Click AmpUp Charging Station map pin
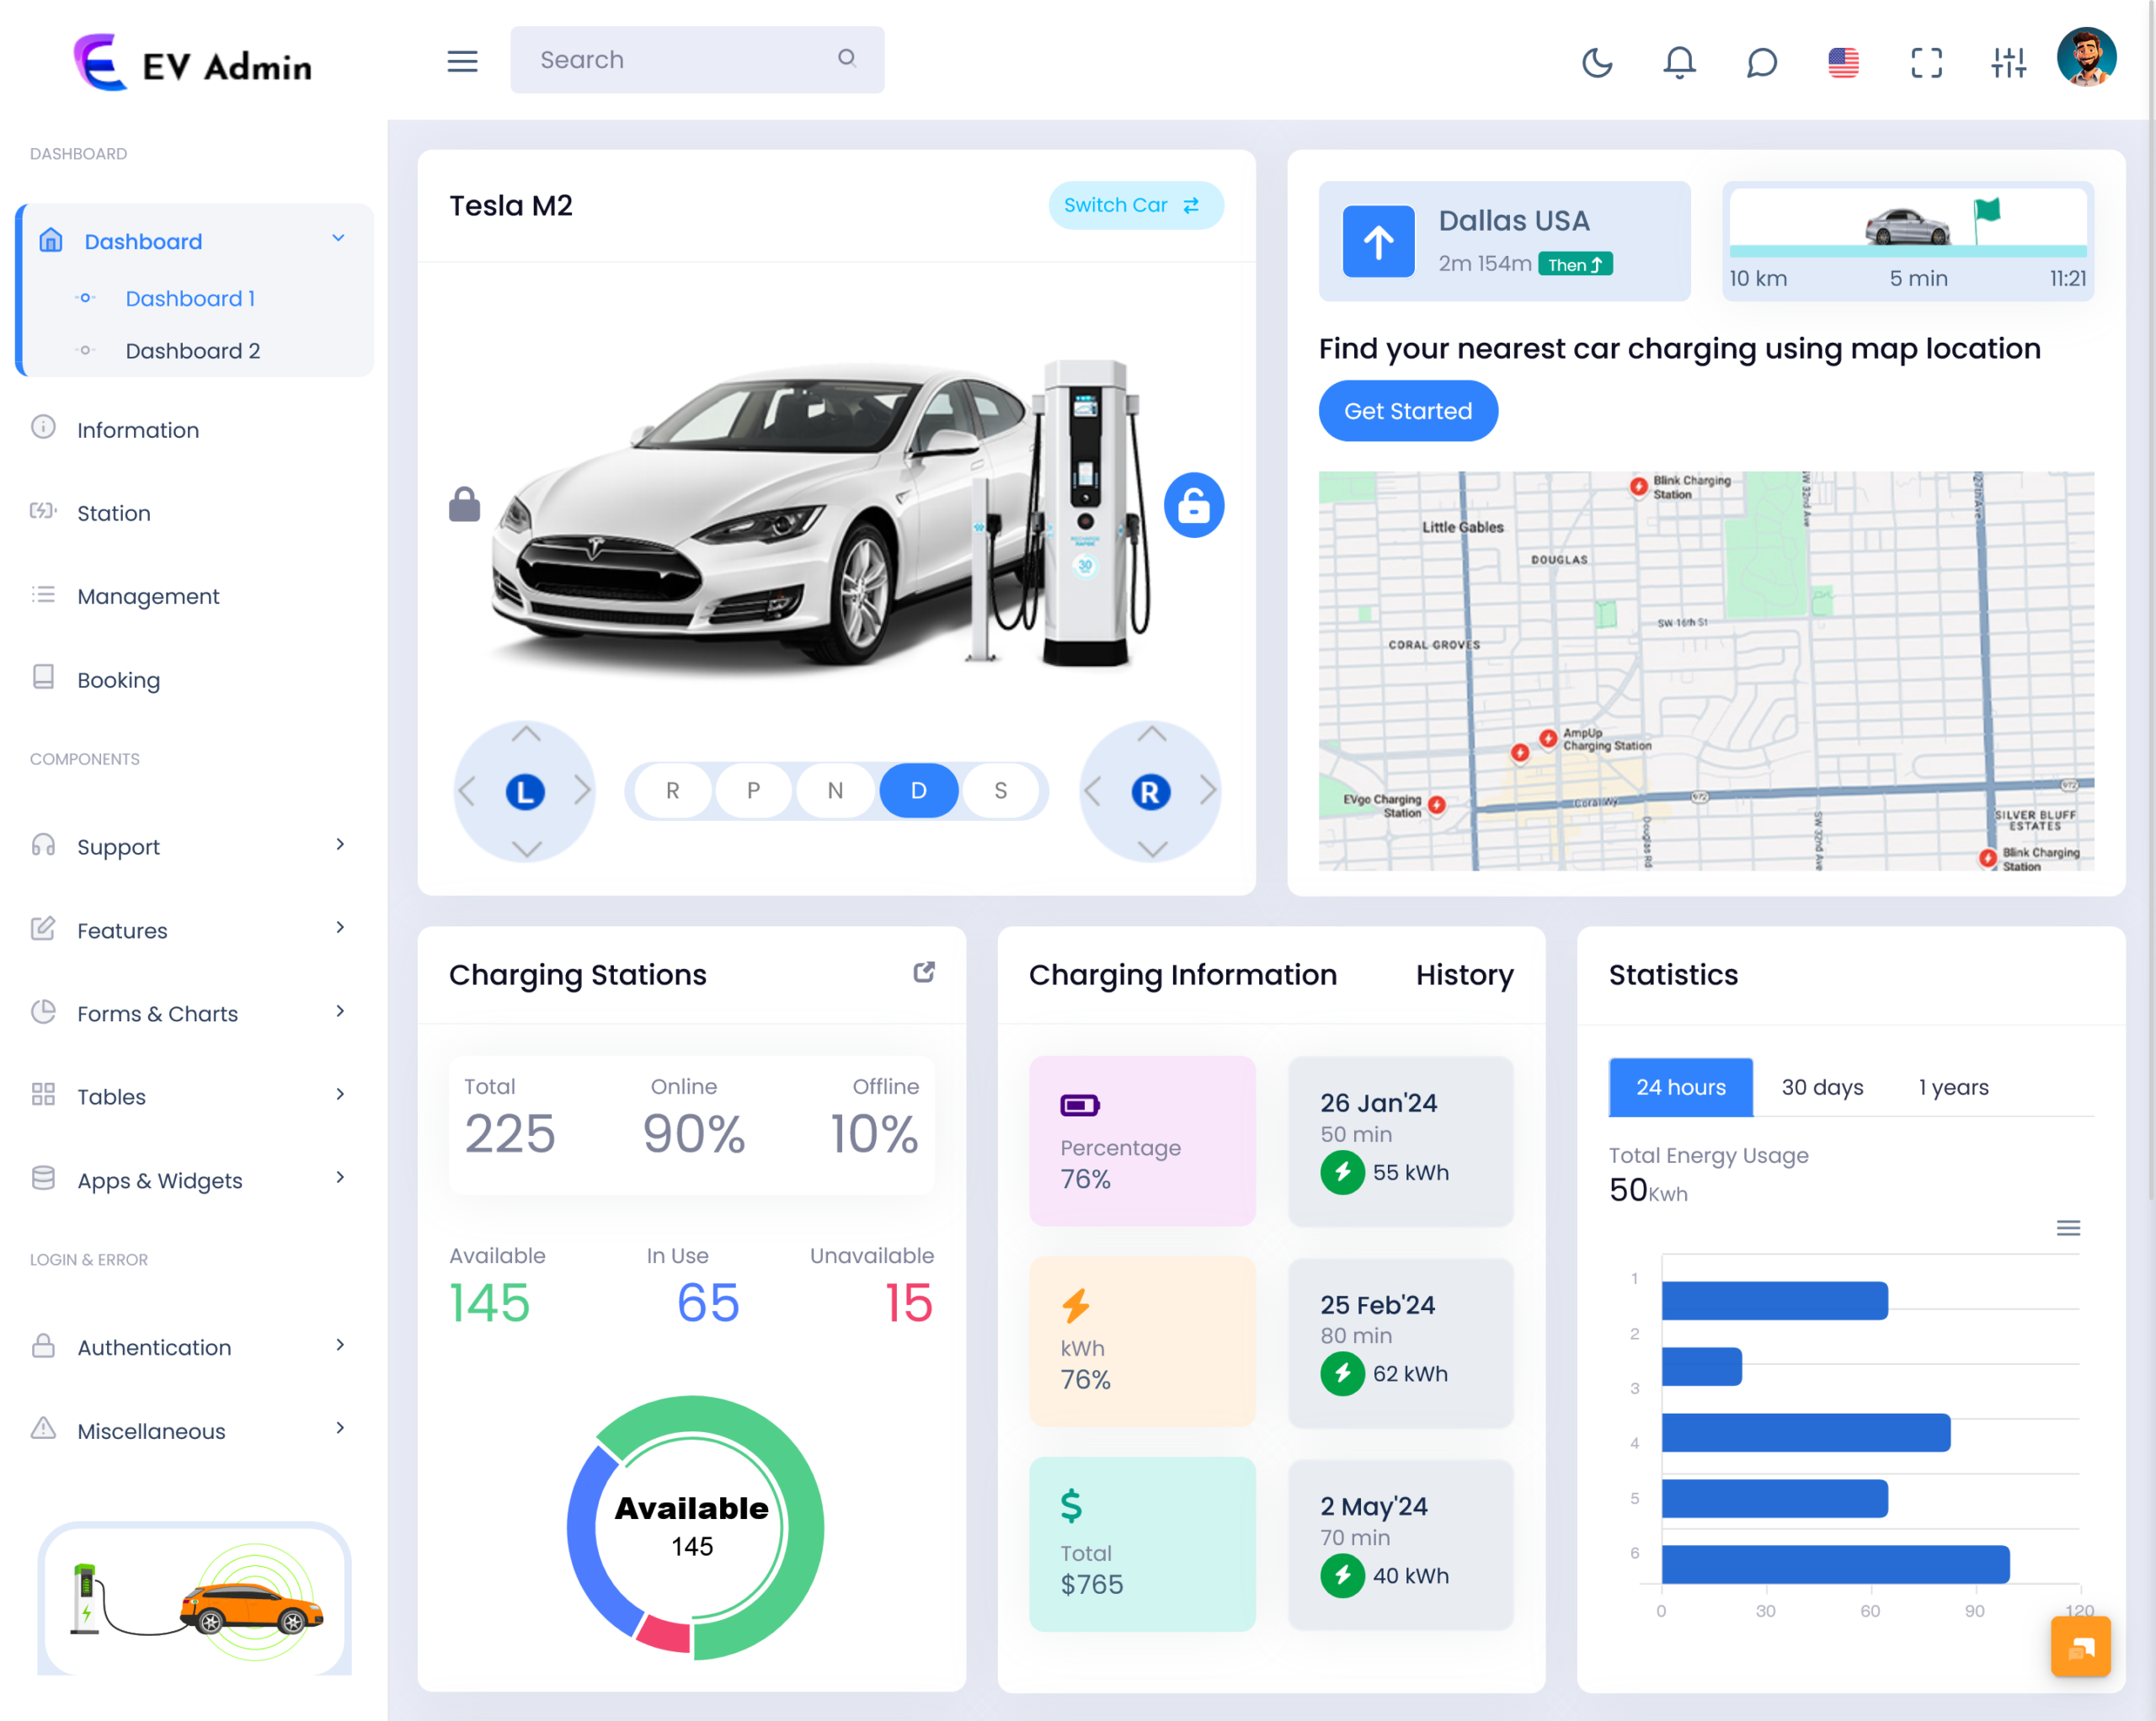 1548,738
